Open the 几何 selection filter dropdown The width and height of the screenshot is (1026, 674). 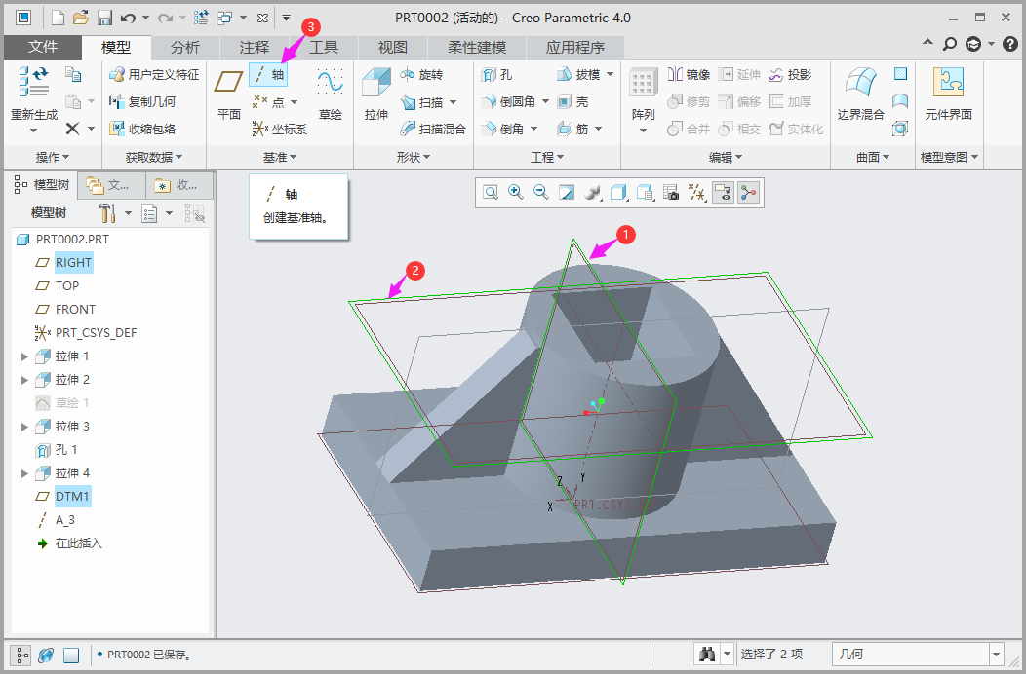[996, 655]
